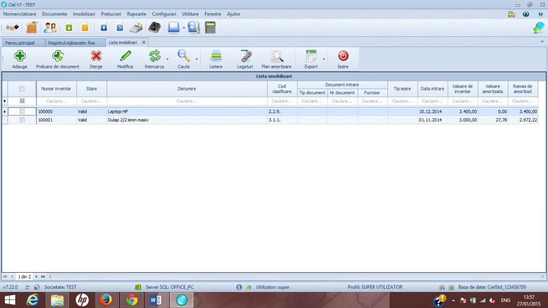Click the globe with magnifier icon

(x=194, y=27)
